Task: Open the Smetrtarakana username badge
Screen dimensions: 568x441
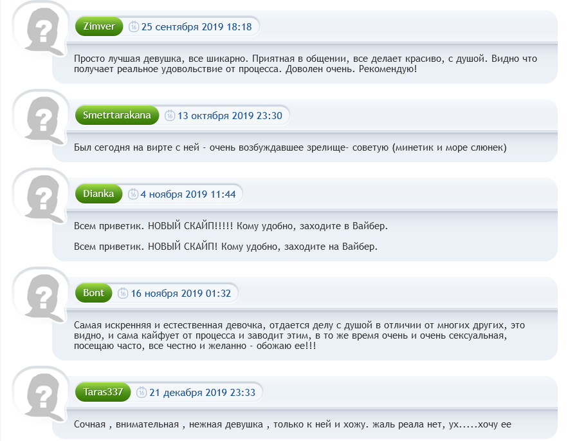Action: click(116, 115)
